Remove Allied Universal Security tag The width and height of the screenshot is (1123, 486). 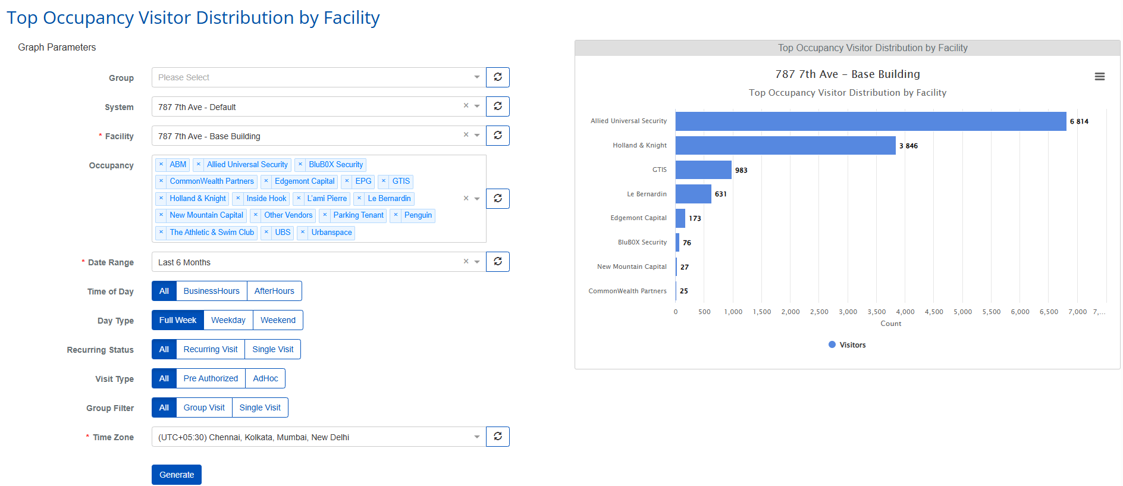[199, 165]
